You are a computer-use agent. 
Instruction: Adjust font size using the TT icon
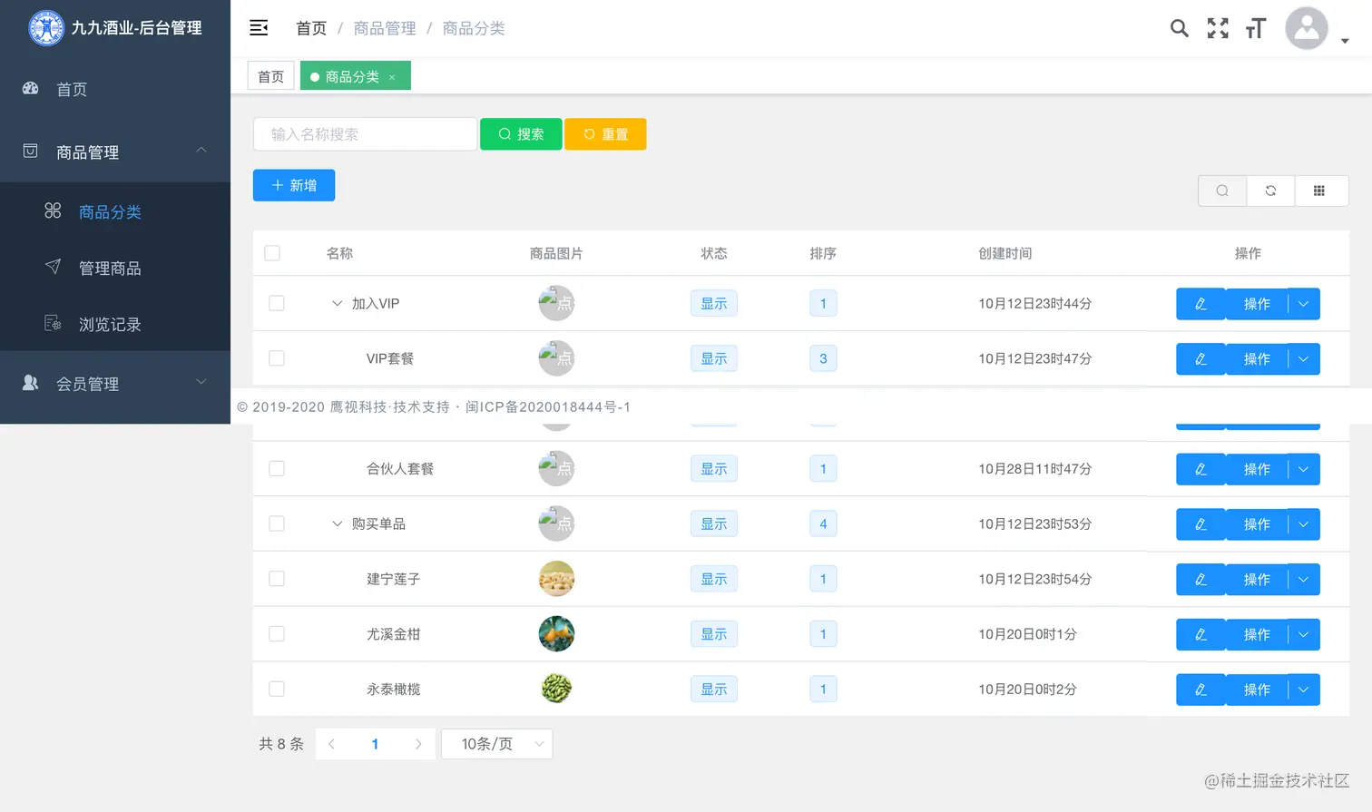tap(1255, 28)
